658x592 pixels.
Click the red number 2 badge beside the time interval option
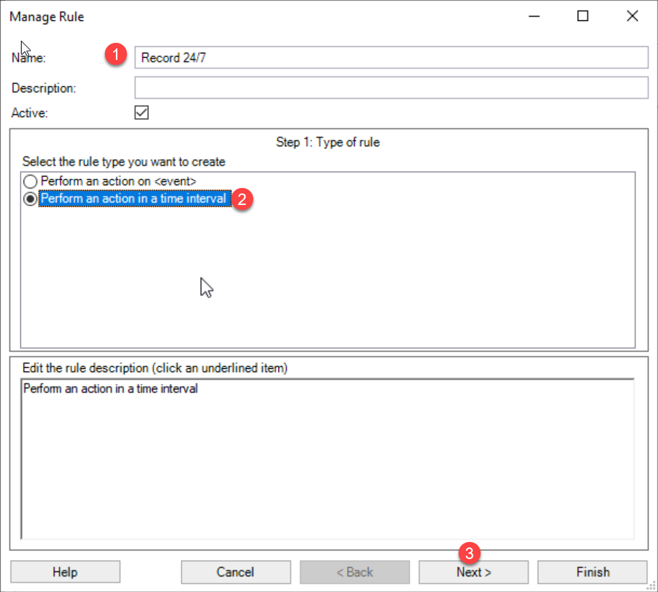pos(242,199)
